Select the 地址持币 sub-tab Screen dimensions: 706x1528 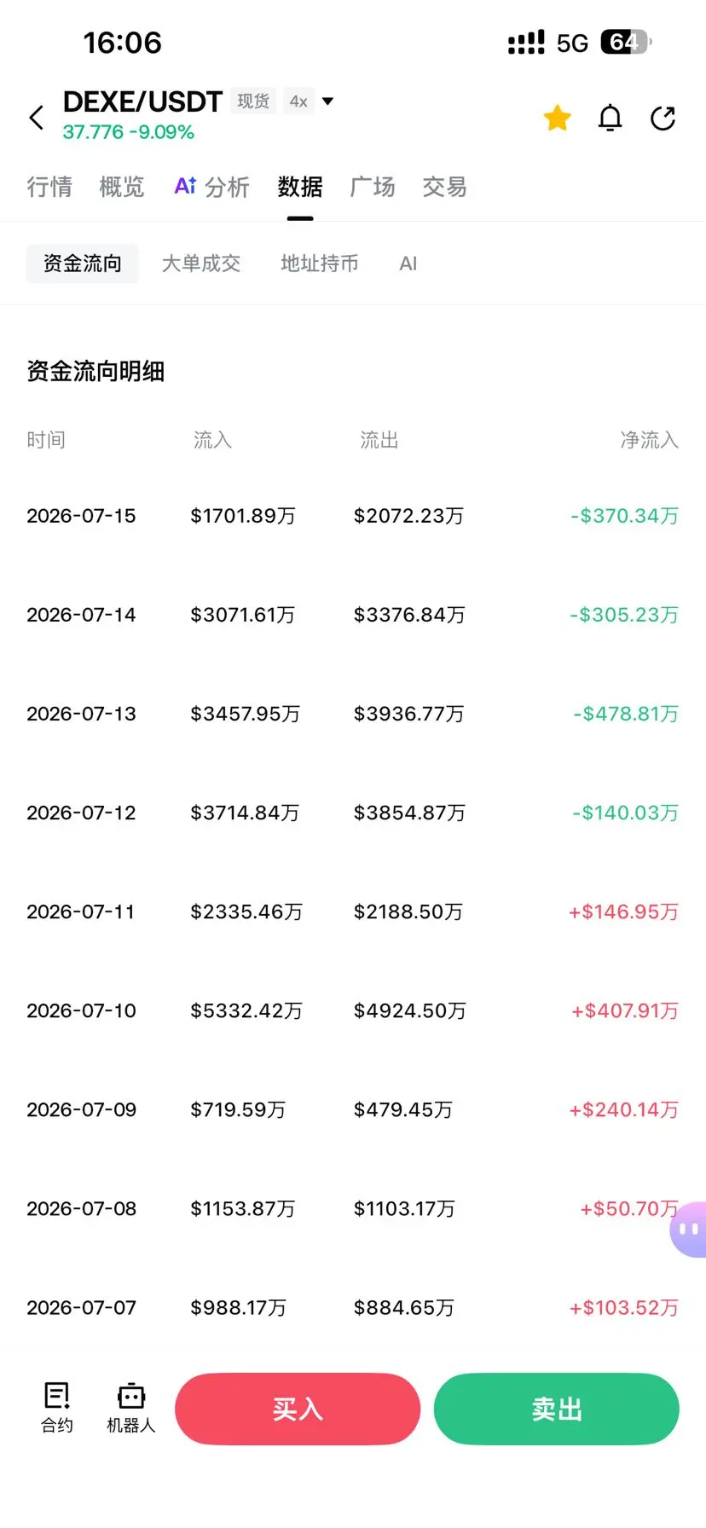[x=320, y=263]
